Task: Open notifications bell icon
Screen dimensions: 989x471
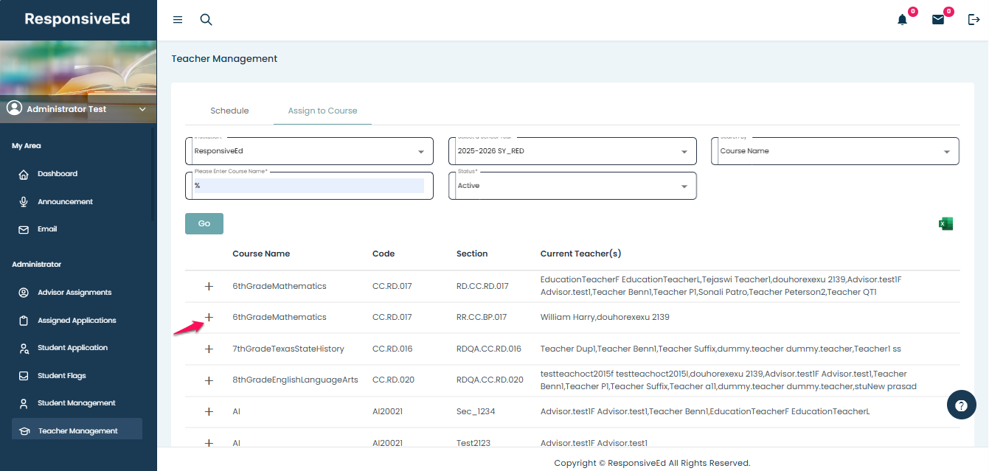Action: point(902,20)
